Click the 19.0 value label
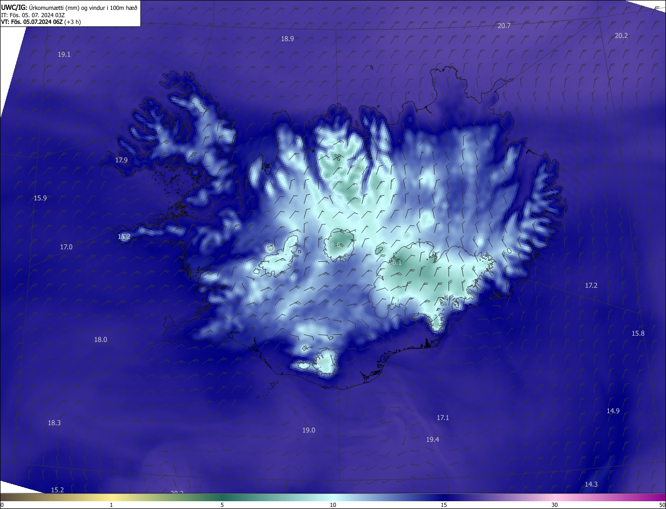 click(x=309, y=430)
